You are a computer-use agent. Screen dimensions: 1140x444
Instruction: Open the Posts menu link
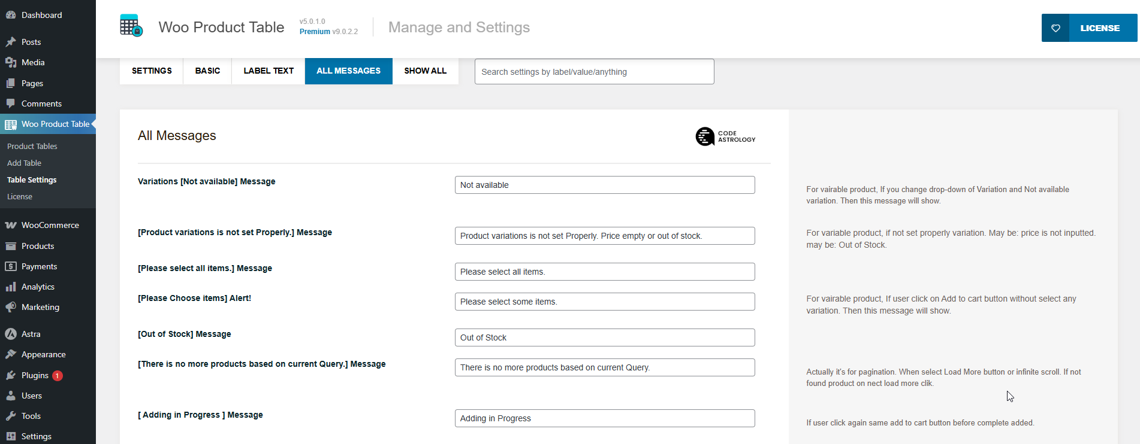click(31, 42)
